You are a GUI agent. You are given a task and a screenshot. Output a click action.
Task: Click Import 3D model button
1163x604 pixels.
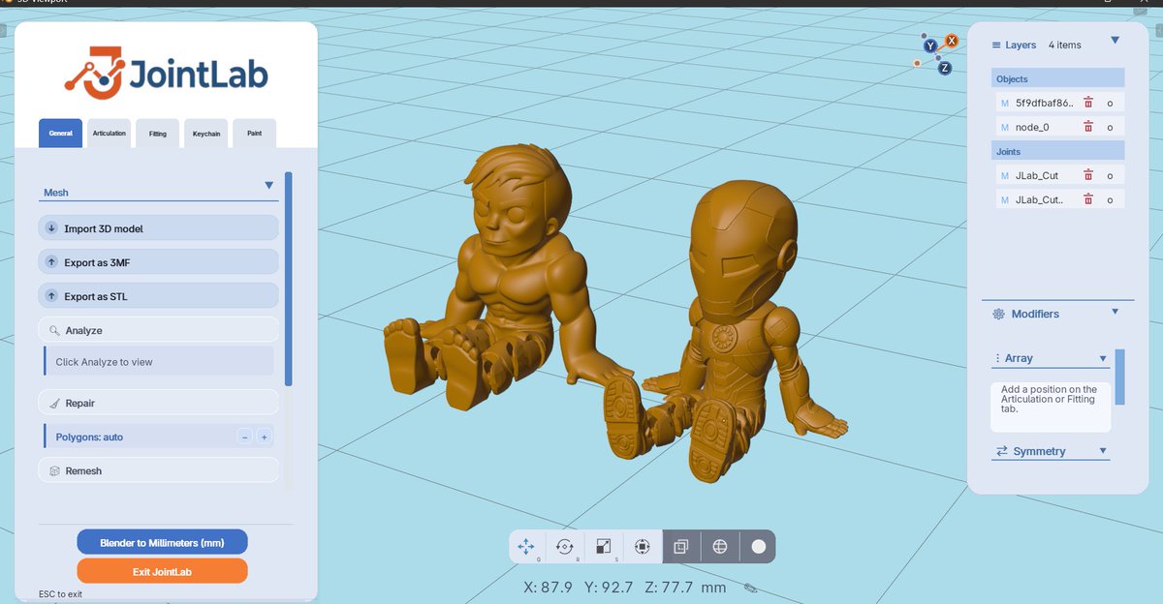pos(159,228)
